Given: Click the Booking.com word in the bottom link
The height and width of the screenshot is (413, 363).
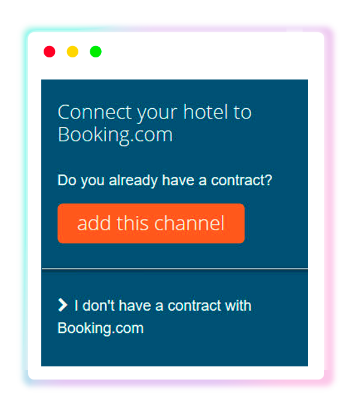Looking at the screenshot, I should point(100,329).
